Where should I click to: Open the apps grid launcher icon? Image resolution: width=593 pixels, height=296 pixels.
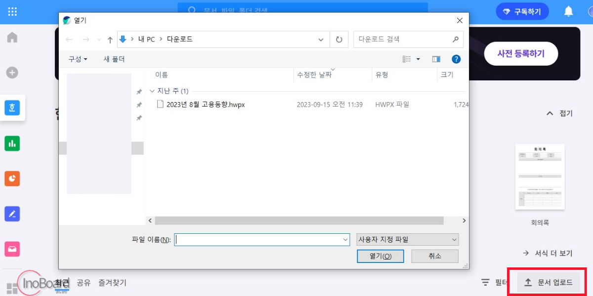point(12,11)
